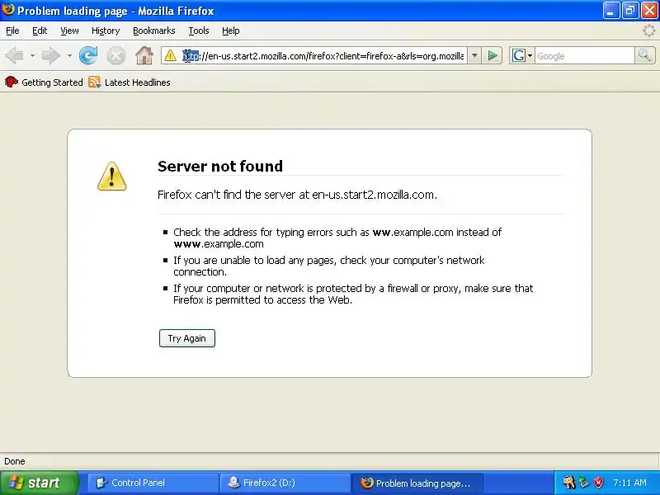Open the Help menu

coord(231,31)
